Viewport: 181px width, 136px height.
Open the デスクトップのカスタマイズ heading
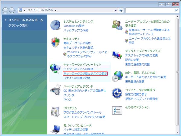click(143, 51)
